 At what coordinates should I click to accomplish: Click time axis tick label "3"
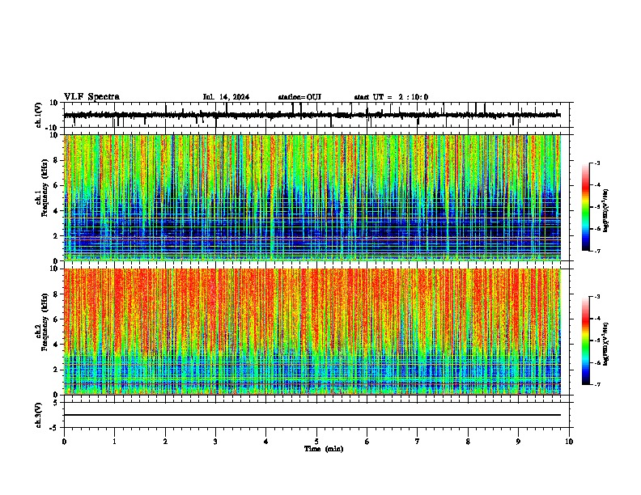pyautogui.click(x=215, y=442)
